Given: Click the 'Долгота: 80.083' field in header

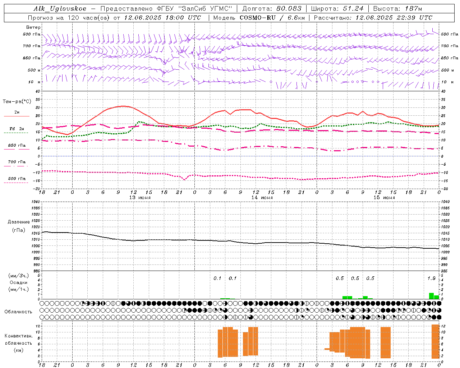Looking at the screenshot, I should 271,9.
